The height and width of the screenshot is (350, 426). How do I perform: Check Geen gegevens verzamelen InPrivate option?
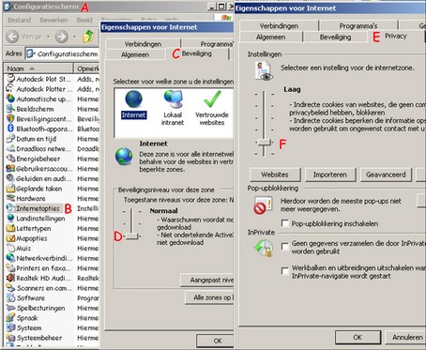point(285,247)
